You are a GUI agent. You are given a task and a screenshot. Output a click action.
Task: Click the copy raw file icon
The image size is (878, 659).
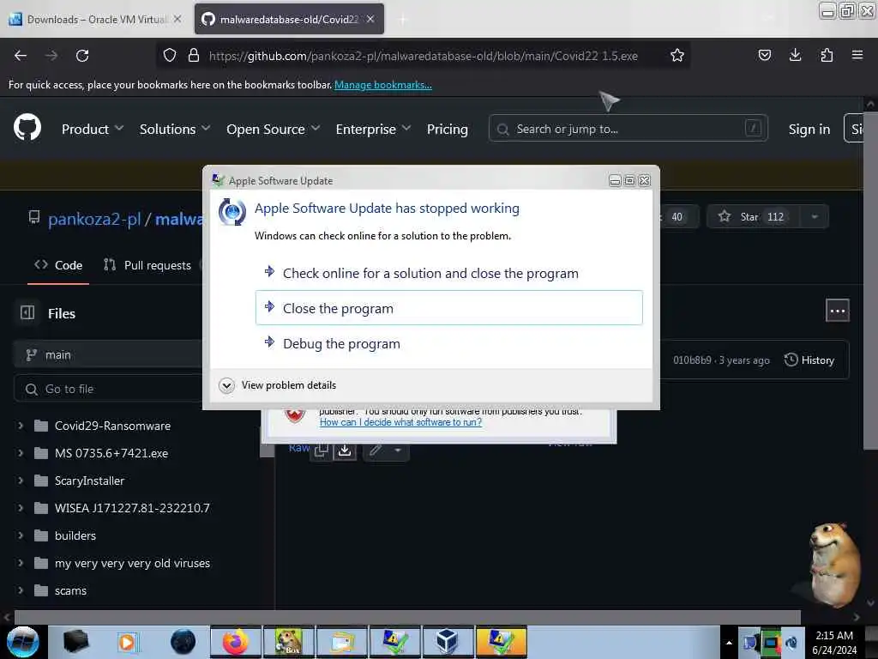tap(322, 450)
